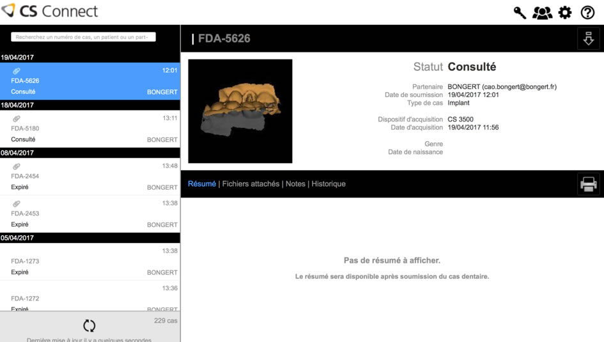Print the case using printer icon

(588, 184)
